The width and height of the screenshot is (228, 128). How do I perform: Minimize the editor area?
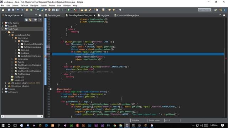220,15
